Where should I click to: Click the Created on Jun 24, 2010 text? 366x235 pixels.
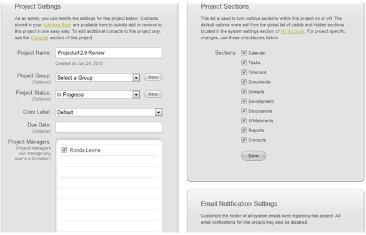click(x=79, y=64)
